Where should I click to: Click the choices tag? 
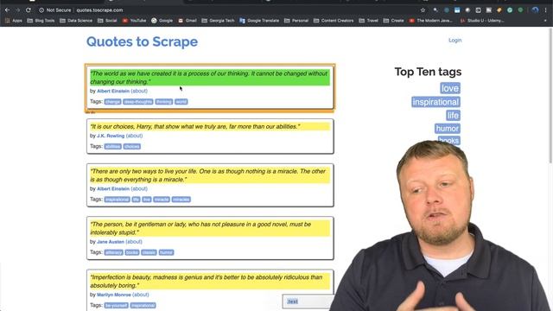click(132, 146)
